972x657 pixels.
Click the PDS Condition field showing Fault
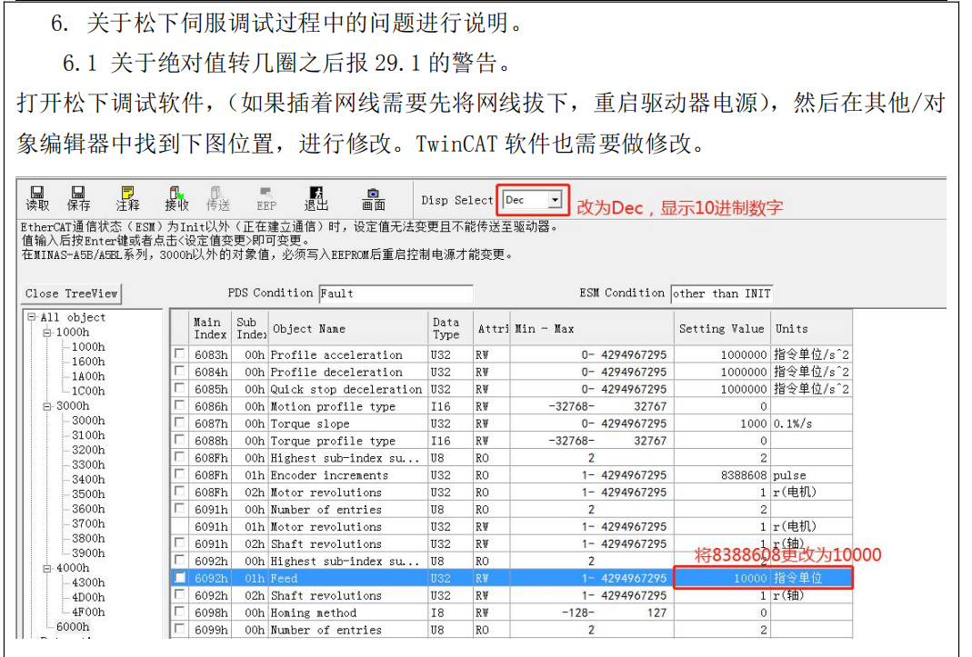click(396, 294)
